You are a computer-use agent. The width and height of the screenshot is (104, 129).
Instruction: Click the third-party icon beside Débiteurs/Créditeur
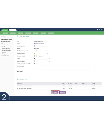(34, 44)
